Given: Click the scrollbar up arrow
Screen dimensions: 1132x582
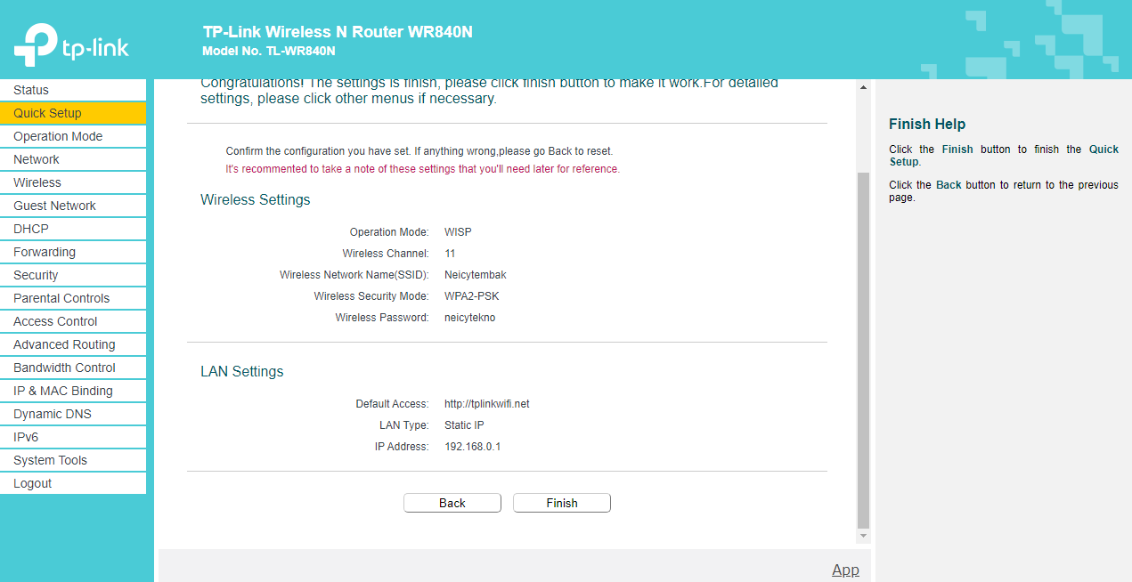Looking at the screenshot, I should pos(863,88).
